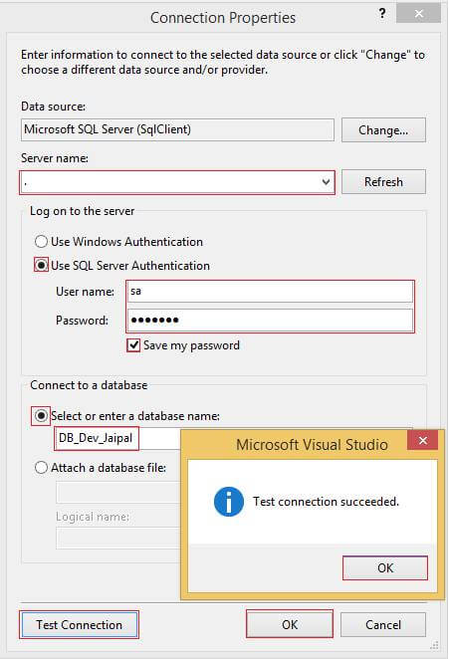Image resolution: width=449 pixels, height=659 pixels.
Task: Click the Change... data source button
Action: pos(383,130)
